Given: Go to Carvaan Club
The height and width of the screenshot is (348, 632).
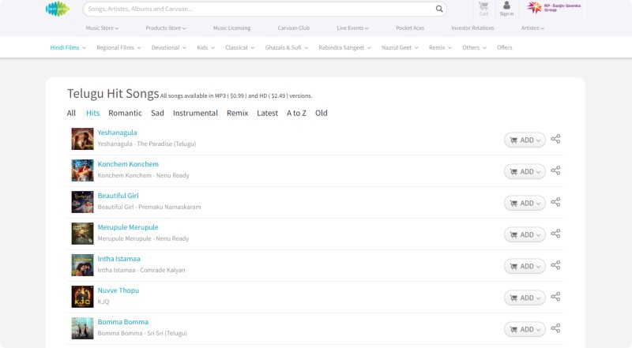Looking at the screenshot, I should 293,28.
